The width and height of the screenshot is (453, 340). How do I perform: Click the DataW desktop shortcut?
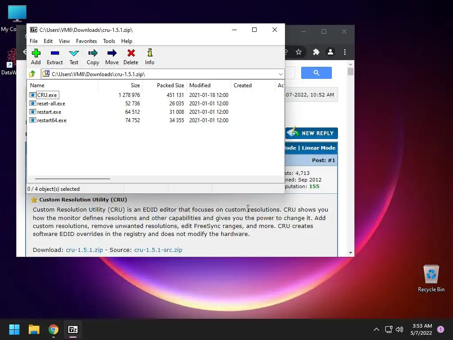coord(9,62)
